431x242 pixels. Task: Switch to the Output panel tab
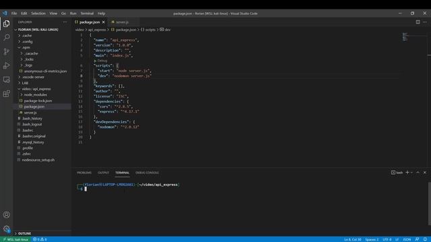coord(103,173)
